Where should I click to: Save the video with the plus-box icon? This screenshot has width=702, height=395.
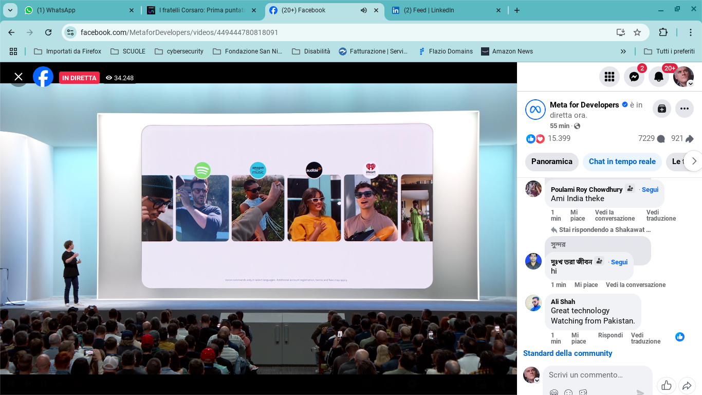pyautogui.click(x=662, y=109)
